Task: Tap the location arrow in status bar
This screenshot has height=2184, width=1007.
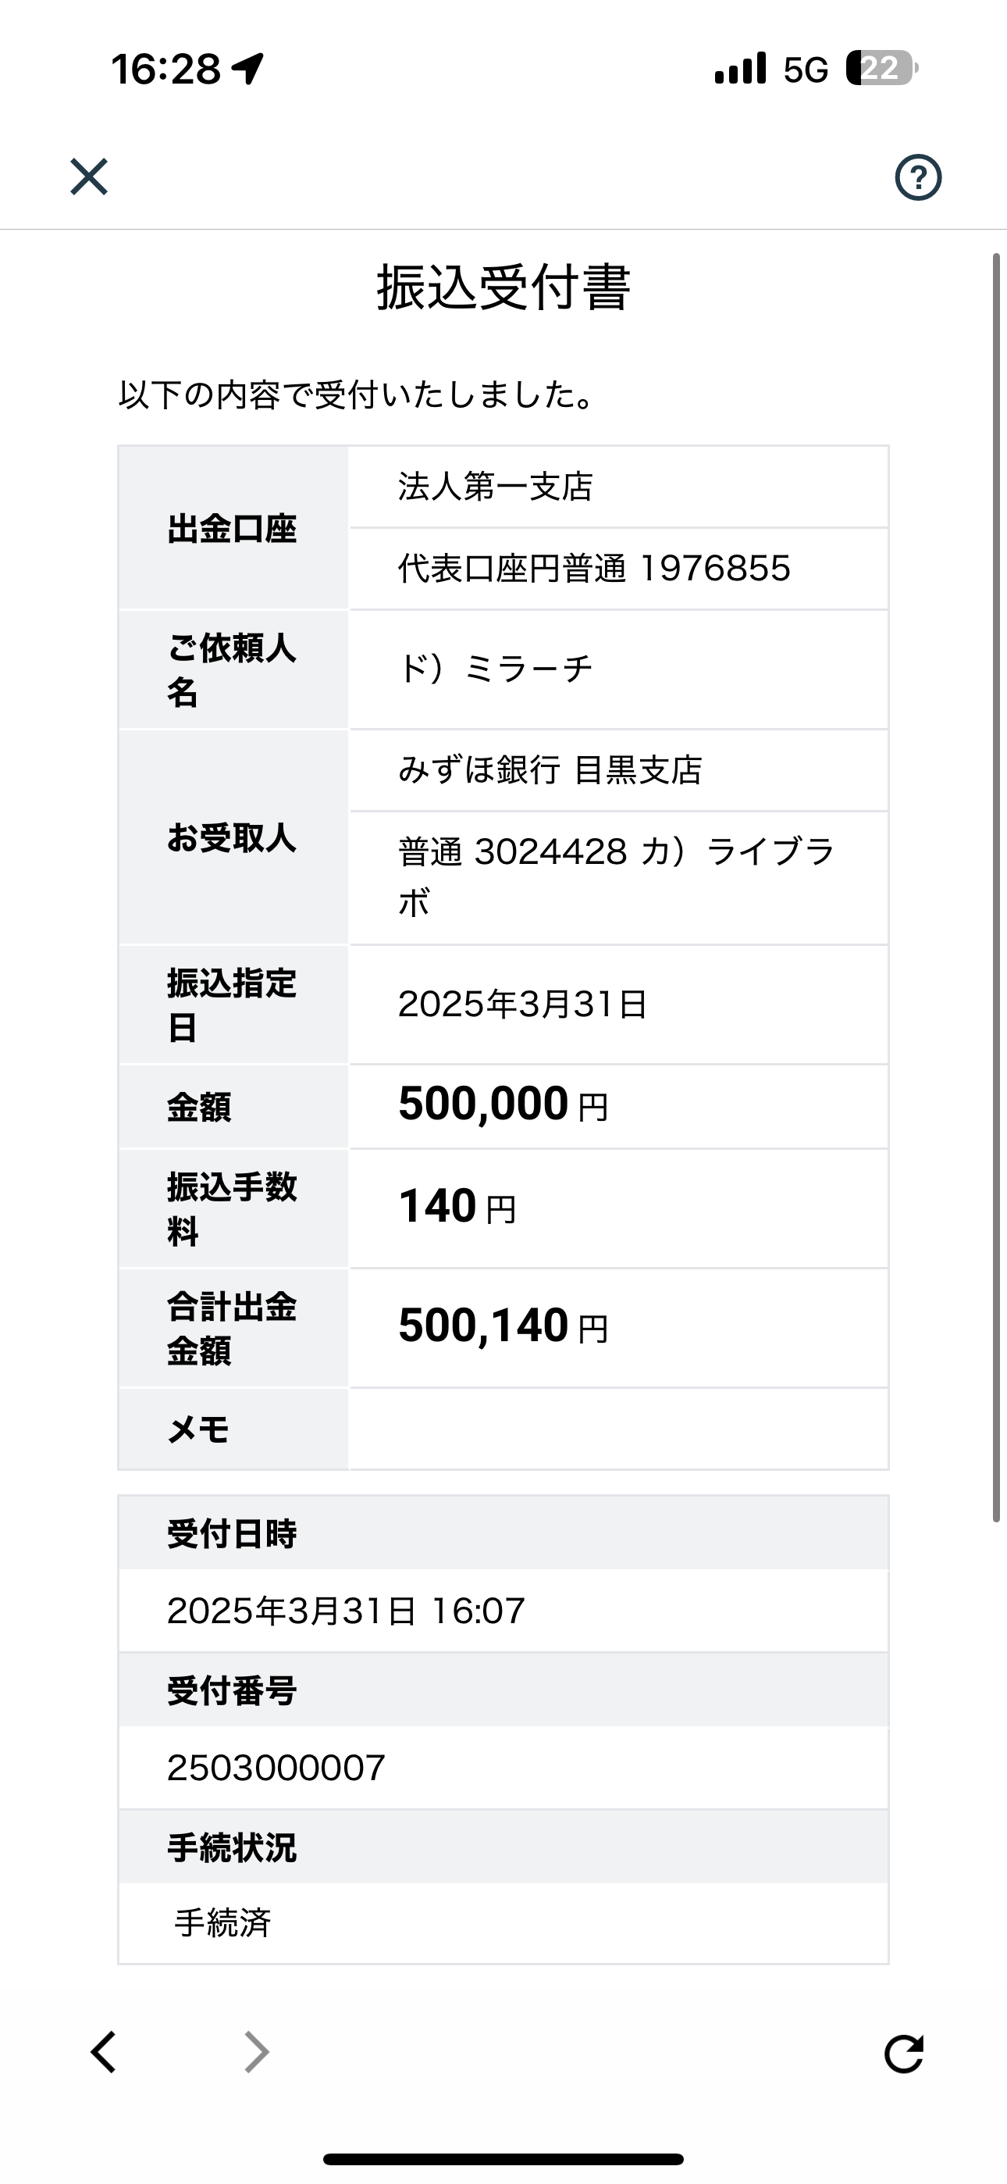Action: point(247,69)
